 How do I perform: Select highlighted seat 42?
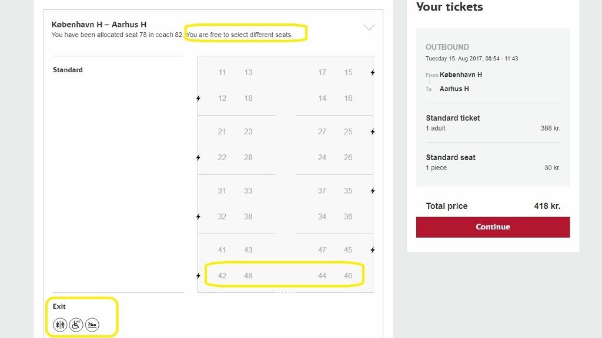(222, 275)
